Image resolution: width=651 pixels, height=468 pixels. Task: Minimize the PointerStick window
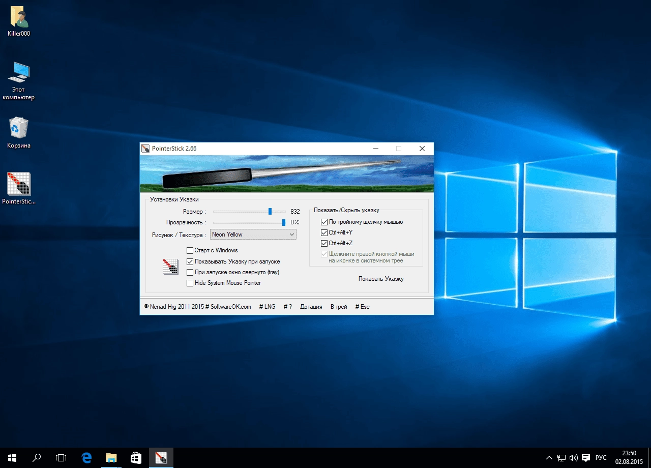click(375, 149)
